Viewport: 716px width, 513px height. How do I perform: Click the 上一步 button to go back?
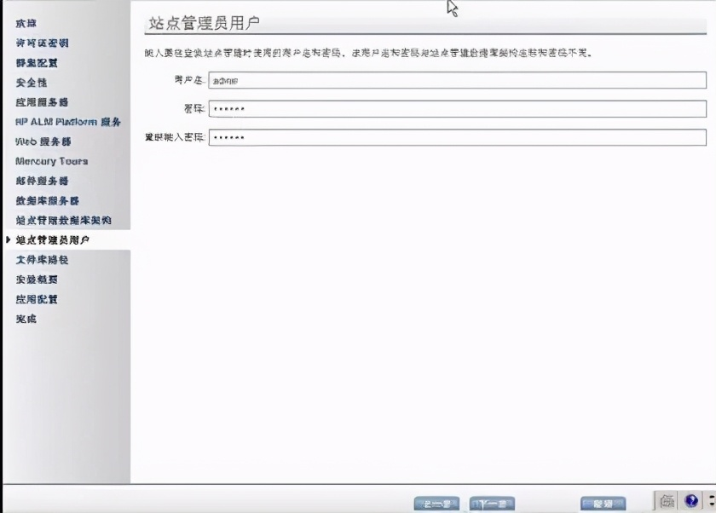tap(436, 503)
